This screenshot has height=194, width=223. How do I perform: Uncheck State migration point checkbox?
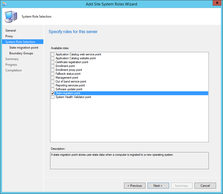pyautogui.click(x=53, y=93)
